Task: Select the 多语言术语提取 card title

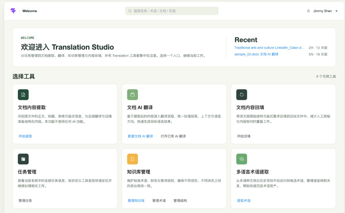Action: [253, 172]
